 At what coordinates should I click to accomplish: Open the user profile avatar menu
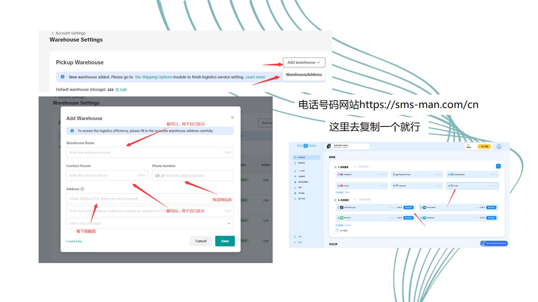coord(499,146)
